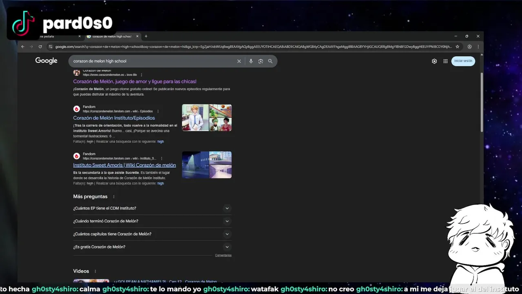Click Fandom favicon of Episodios result
Image resolution: width=522 pixels, height=294 pixels.
click(76, 109)
